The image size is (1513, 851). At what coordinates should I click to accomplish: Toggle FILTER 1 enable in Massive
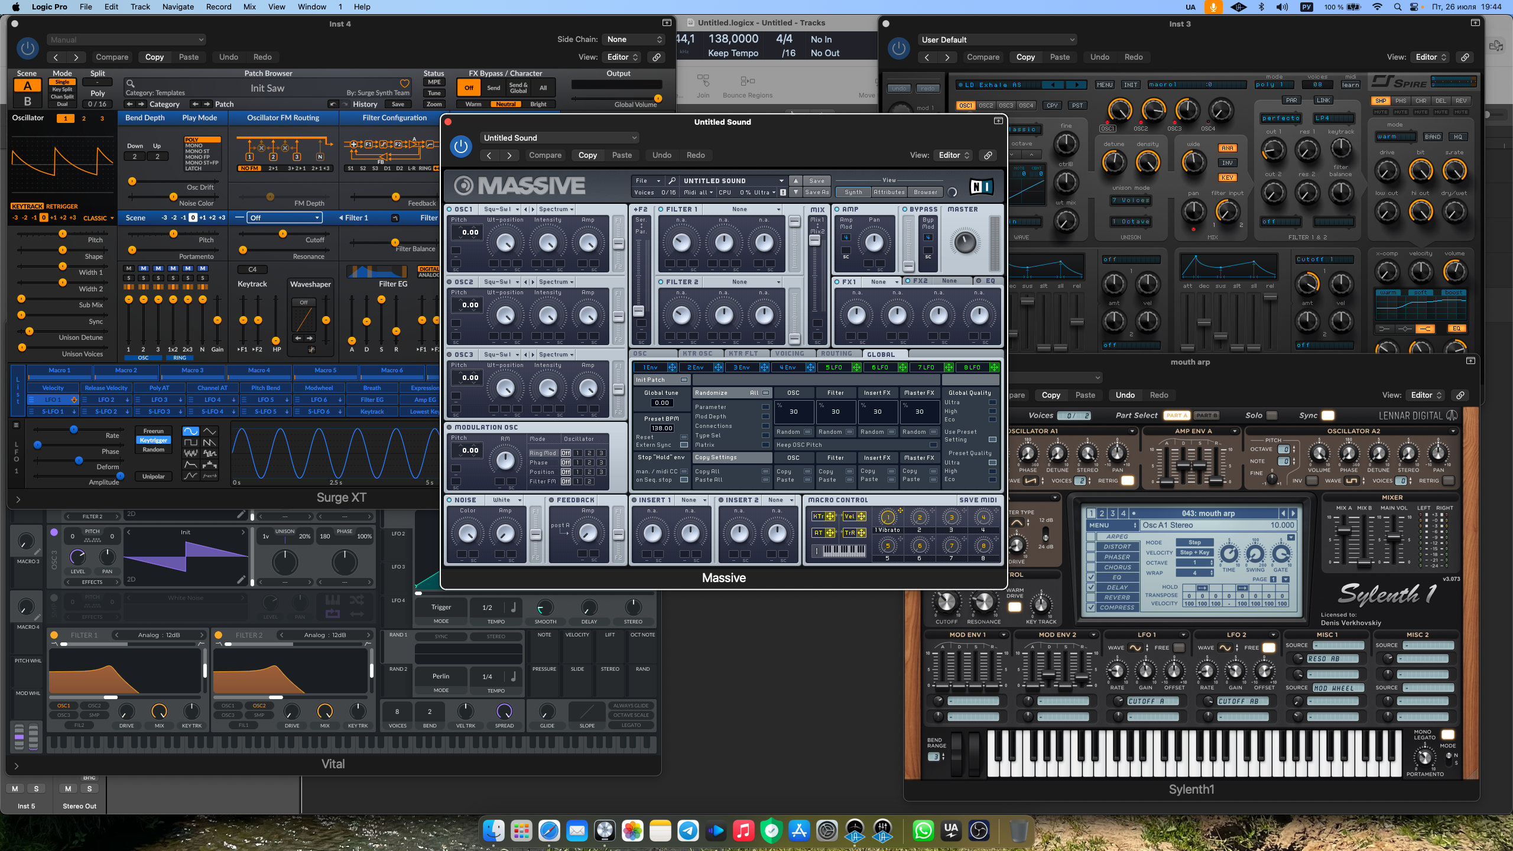tap(661, 209)
